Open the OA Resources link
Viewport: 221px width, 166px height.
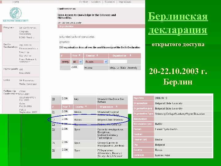pyautogui.click(x=27, y=81)
